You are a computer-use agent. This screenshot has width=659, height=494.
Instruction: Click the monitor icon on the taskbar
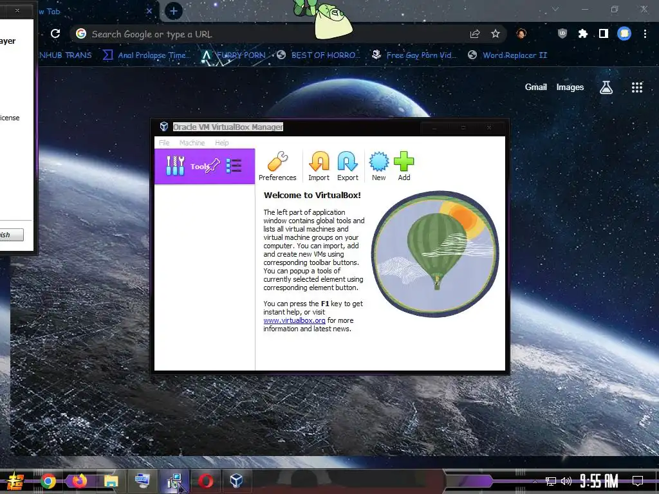pyautogui.click(x=142, y=481)
